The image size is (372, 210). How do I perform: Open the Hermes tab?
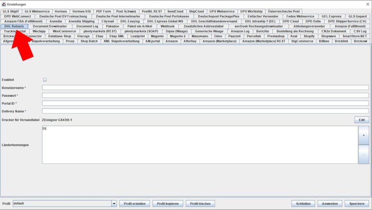click(x=61, y=11)
